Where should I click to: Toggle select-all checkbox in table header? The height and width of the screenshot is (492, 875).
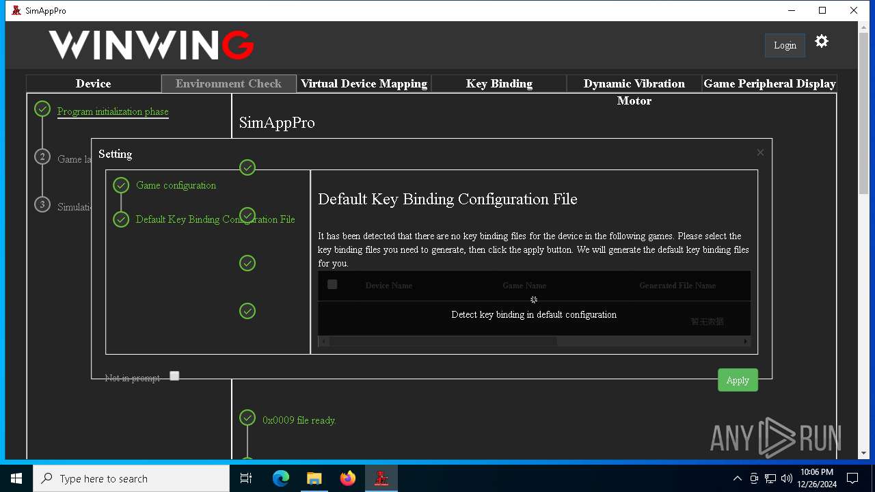click(x=332, y=284)
